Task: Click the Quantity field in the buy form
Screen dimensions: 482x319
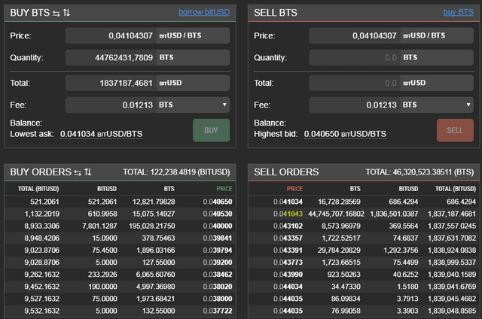Action: (110, 57)
